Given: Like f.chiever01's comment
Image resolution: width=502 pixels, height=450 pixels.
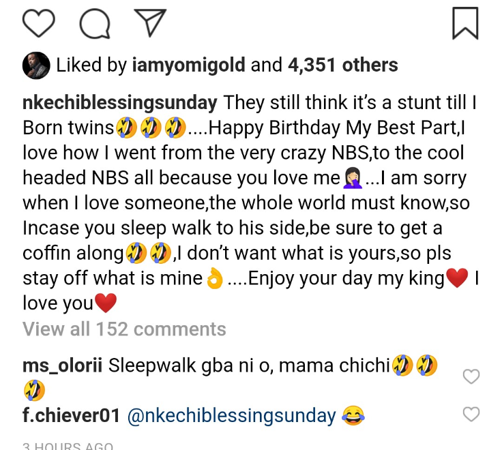Looking at the screenshot, I should pos(471,414).
